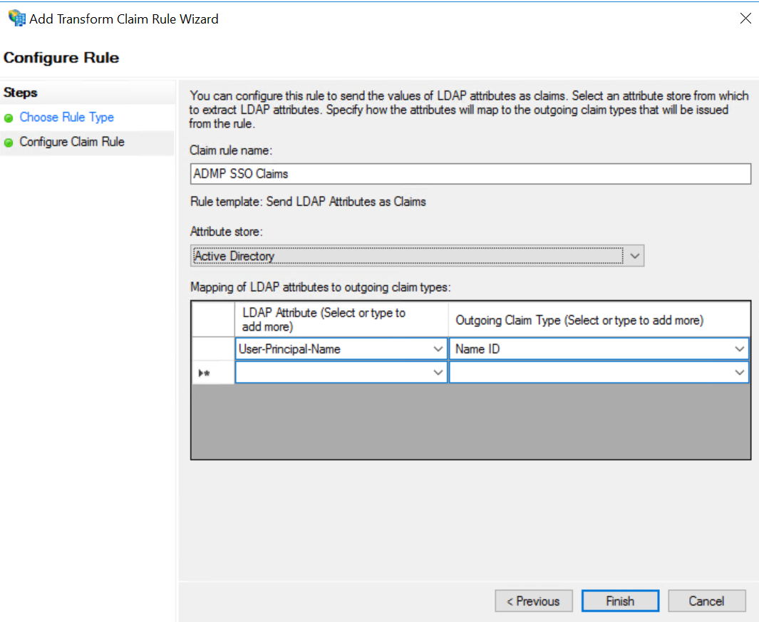
Task: Click the LDAP Attribute column header
Action: 341,320
